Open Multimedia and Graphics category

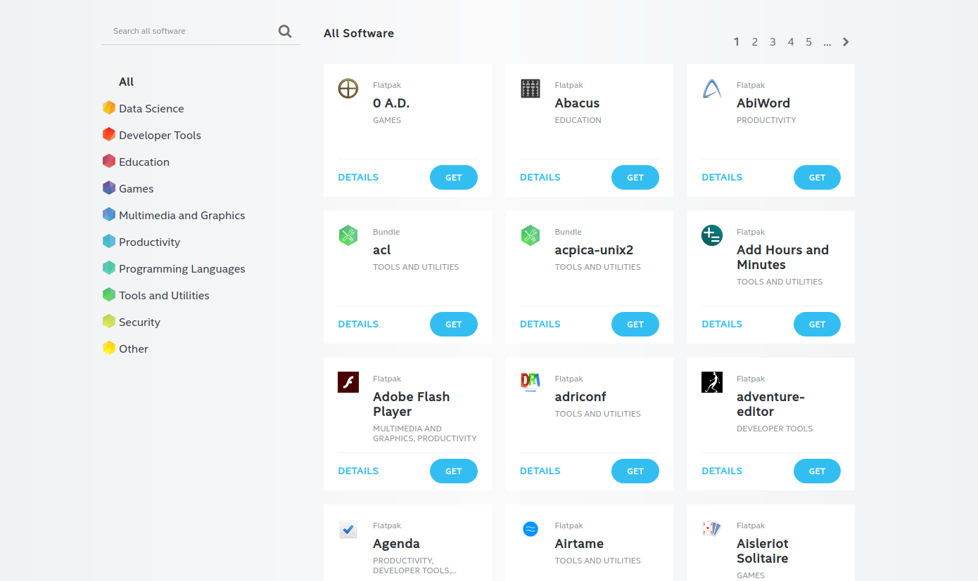tap(182, 216)
